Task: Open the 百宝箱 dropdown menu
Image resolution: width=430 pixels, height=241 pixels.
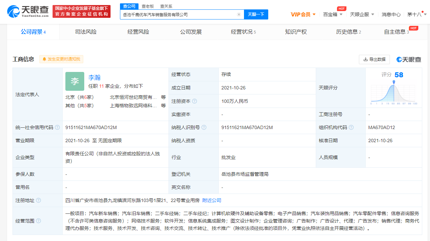Action: pos(332,14)
